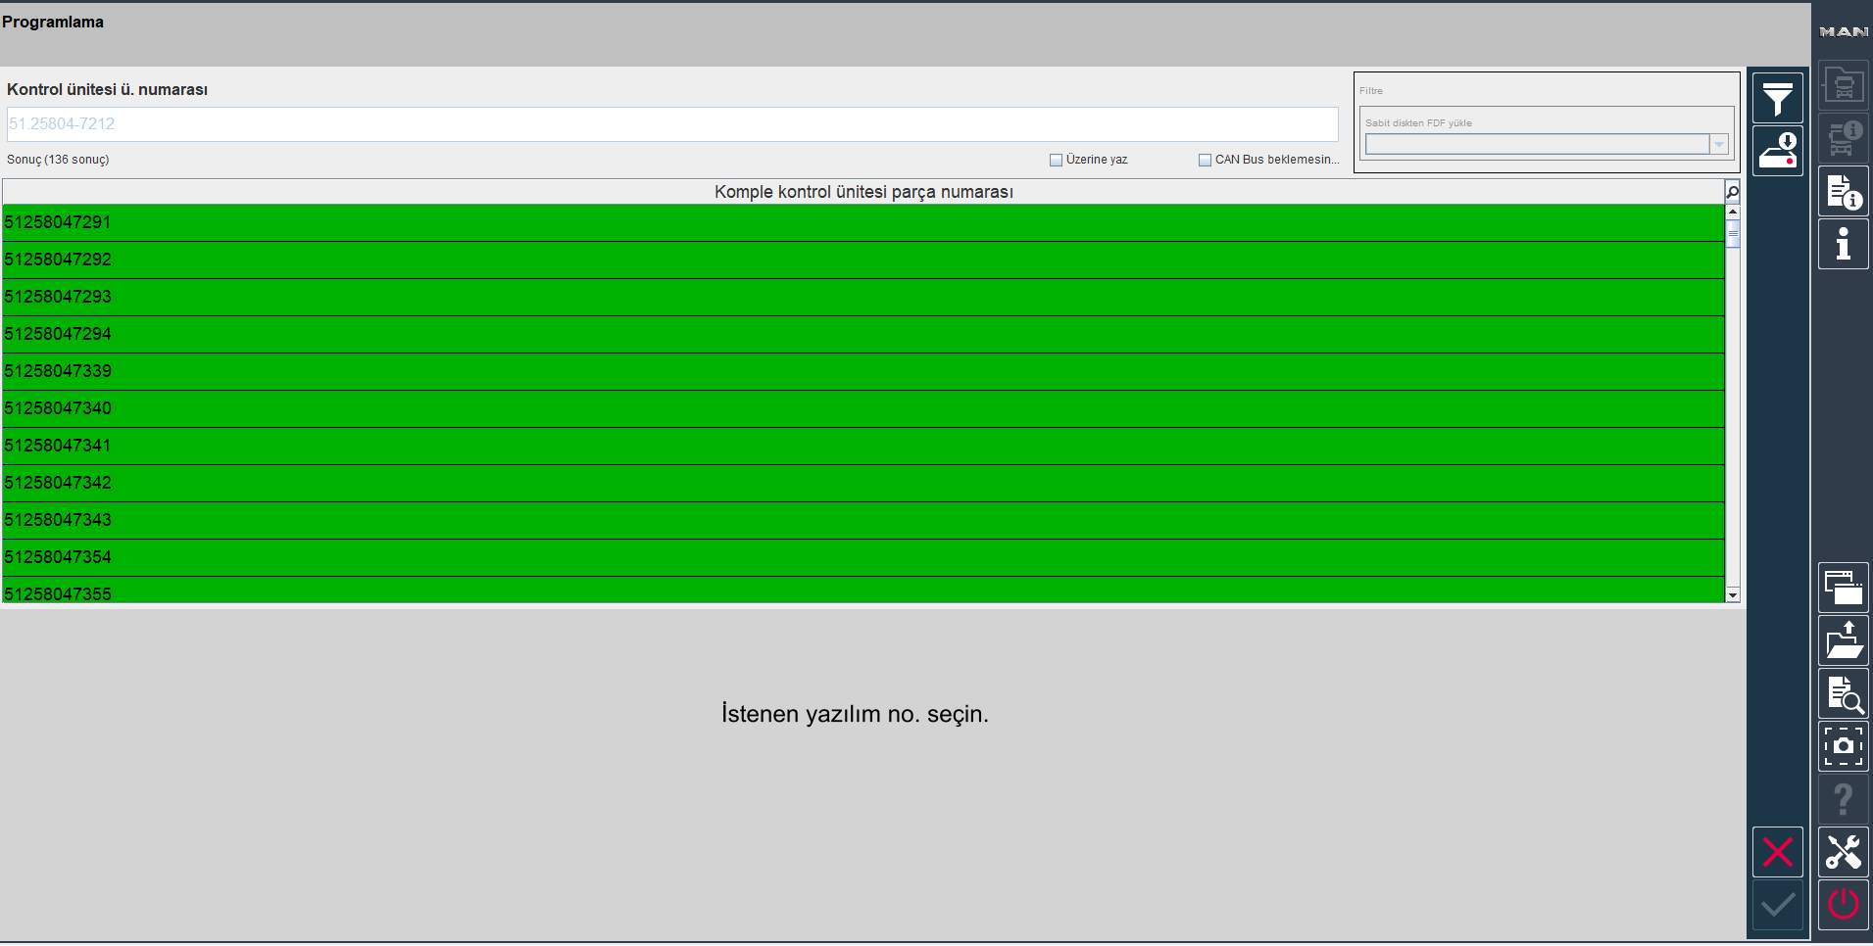
Task: Click the info 'i' icon
Action: [1843, 244]
